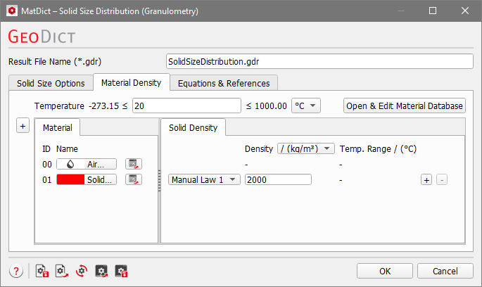Confirm with the OK button
Image resolution: width=482 pixels, height=287 pixels.
tap(385, 271)
